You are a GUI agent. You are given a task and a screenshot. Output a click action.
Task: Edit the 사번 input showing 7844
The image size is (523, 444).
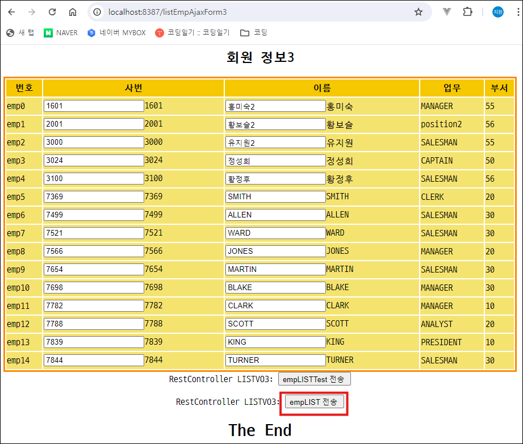click(x=94, y=361)
